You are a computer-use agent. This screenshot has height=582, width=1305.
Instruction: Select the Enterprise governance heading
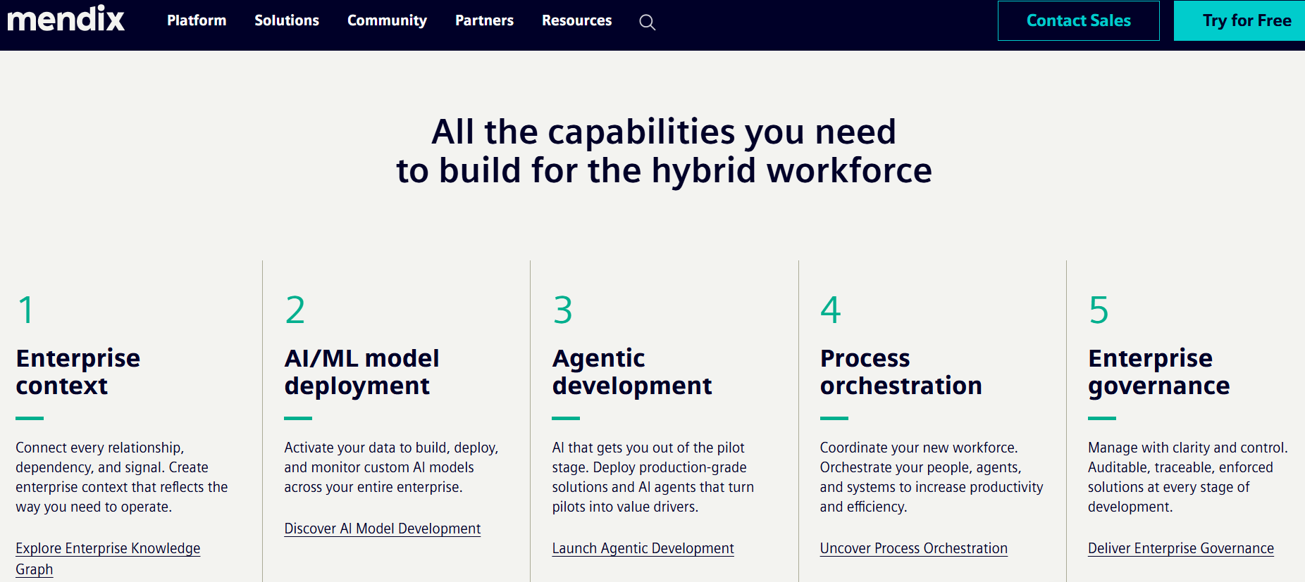(x=1158, y=372)
